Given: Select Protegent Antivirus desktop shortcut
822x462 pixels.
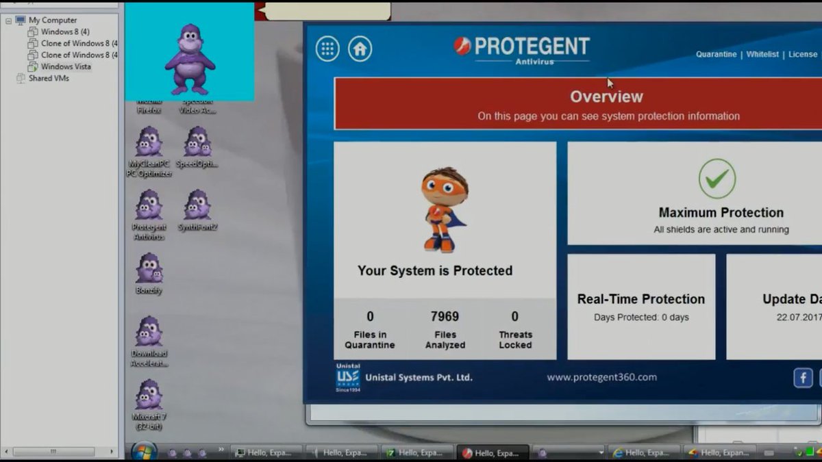Looking at the screenshot, I should (x=149, y=215).
